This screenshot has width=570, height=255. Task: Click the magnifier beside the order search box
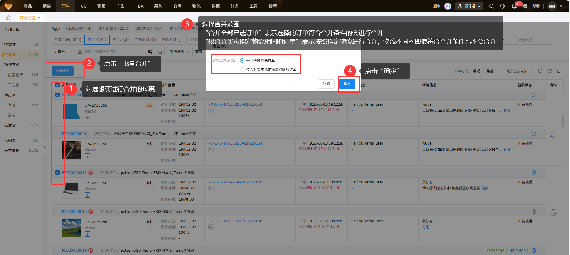pyautogui.click(x=160, y=52)
